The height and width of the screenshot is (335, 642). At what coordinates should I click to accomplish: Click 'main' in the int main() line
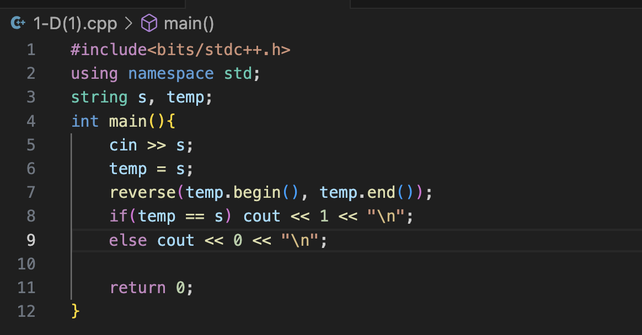(x=128, y=121)
